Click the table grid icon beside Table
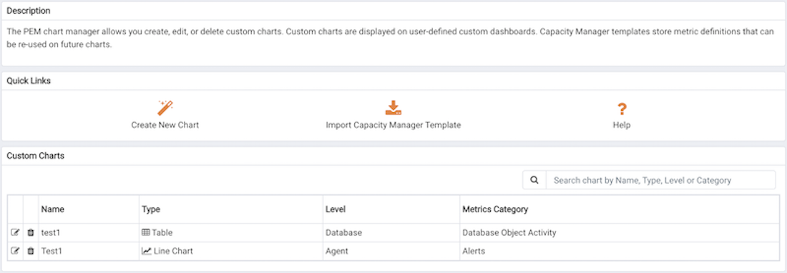787x273 pixels. click(146, 233)
